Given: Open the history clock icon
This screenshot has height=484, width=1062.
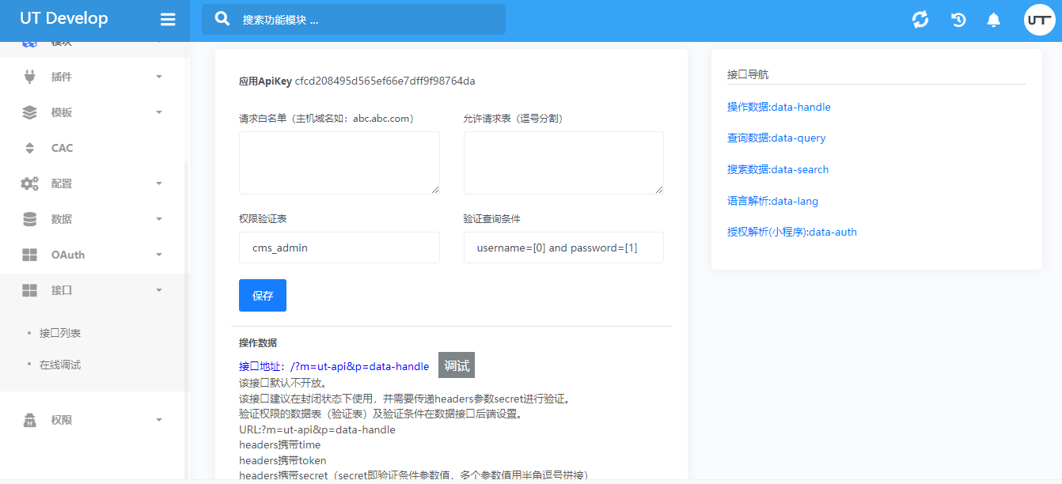Looking at the screenshot, I should pyautogui.click(x=958, y=20).
